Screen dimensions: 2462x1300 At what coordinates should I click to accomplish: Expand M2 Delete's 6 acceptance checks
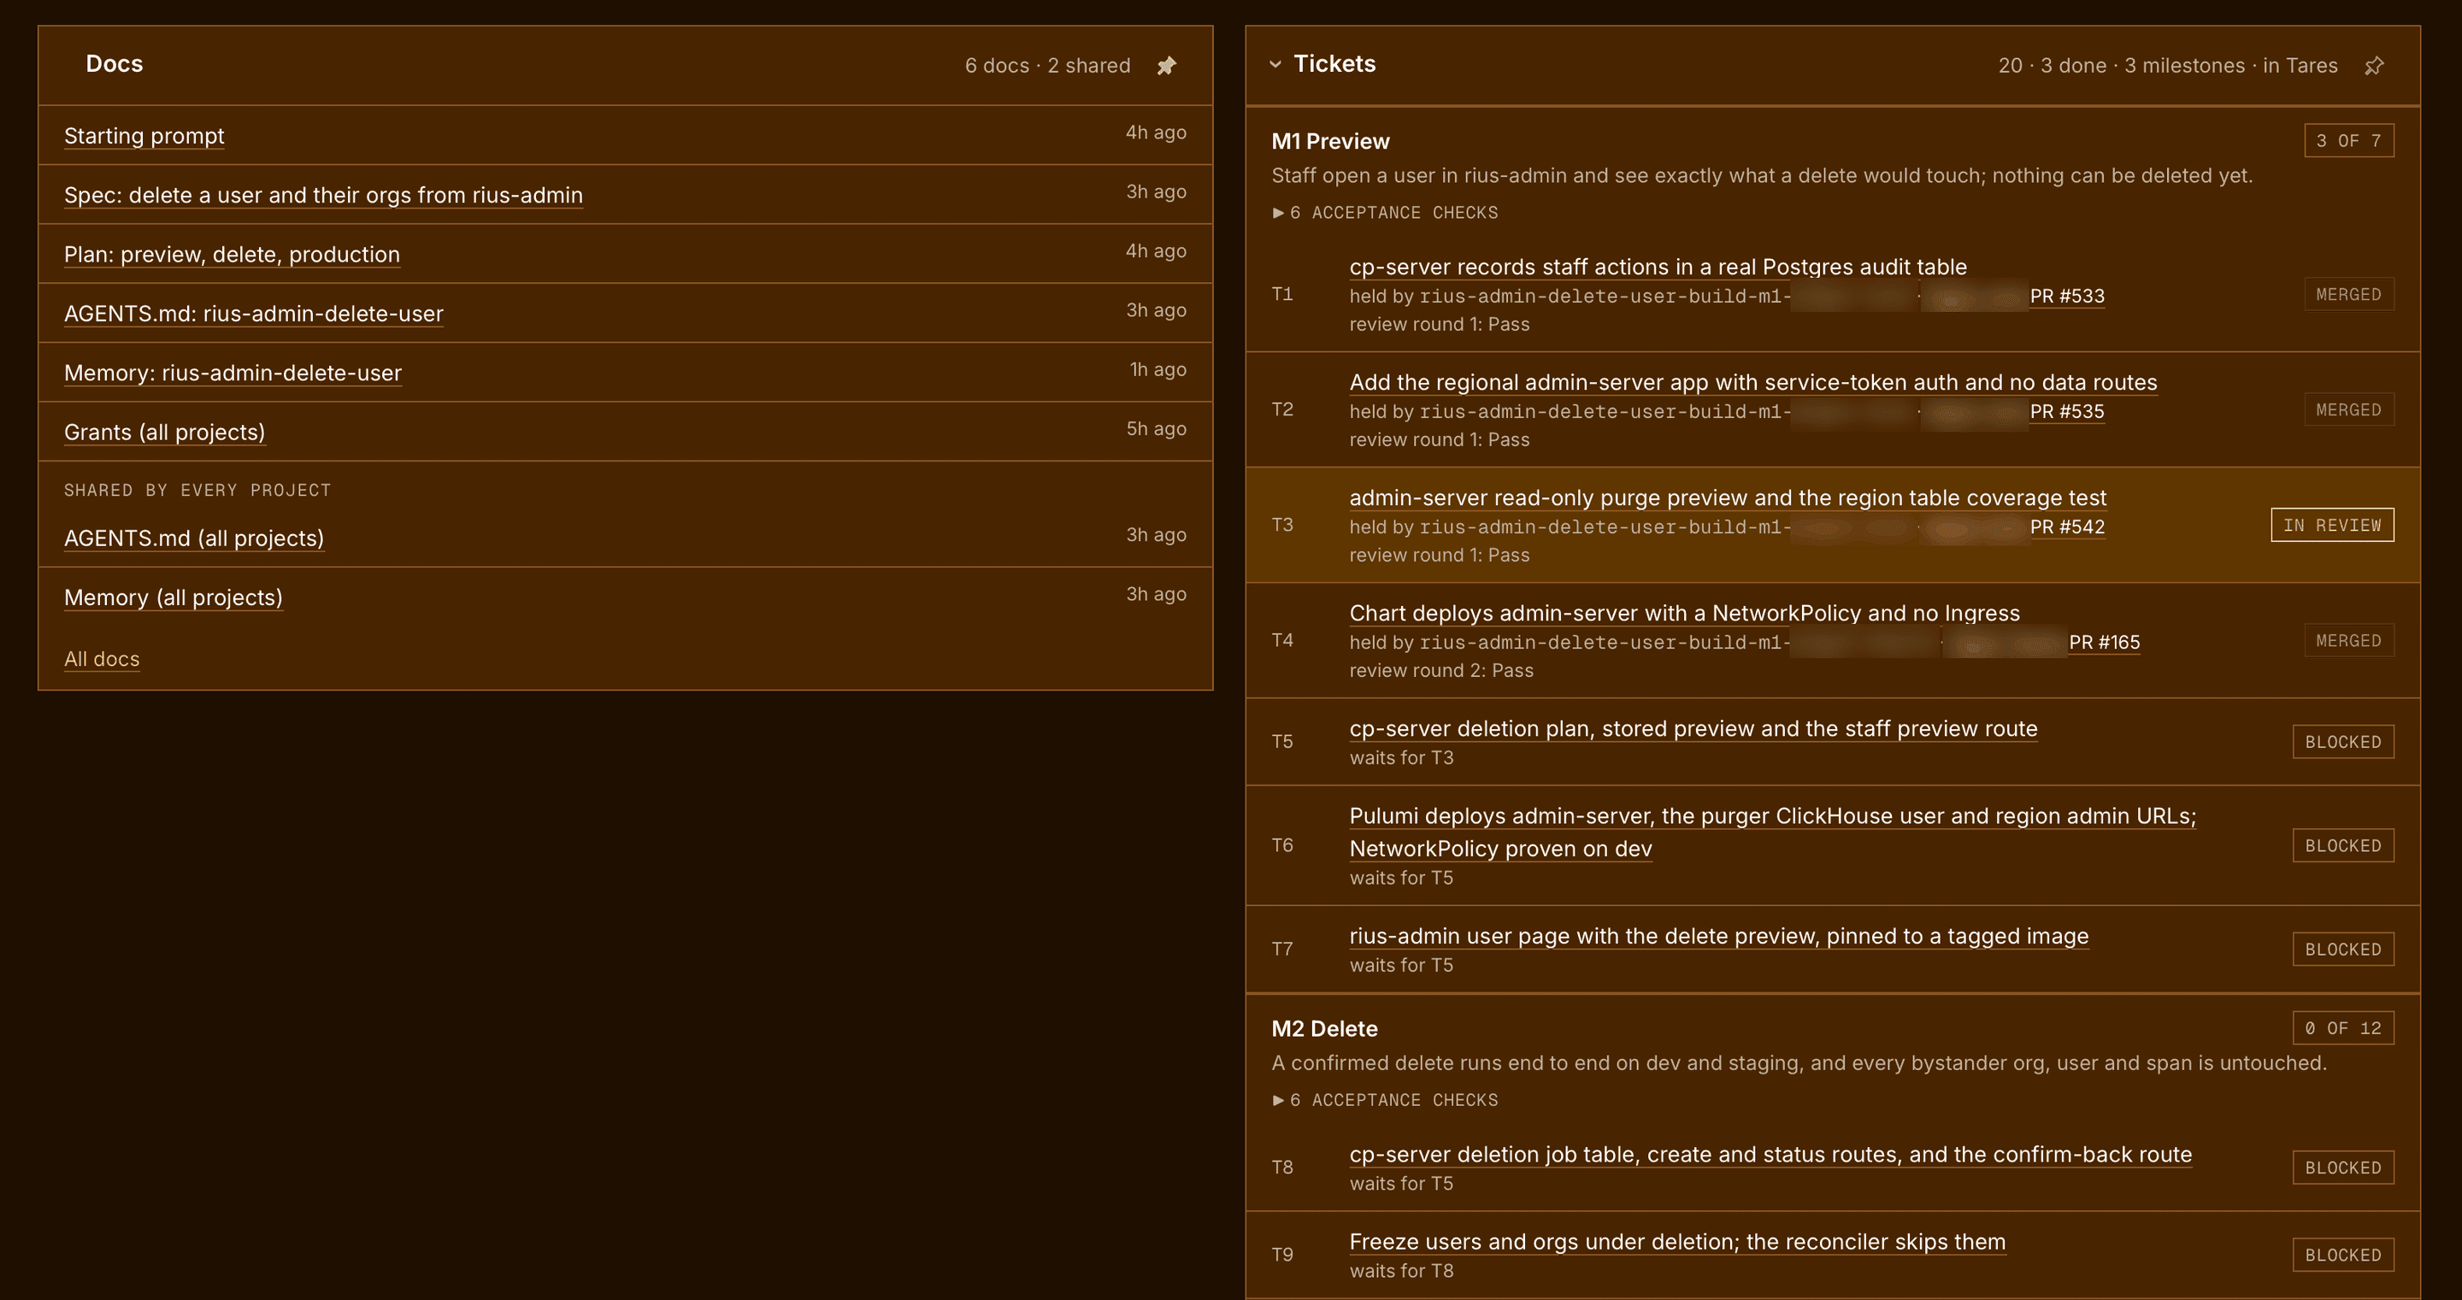1385,1100
